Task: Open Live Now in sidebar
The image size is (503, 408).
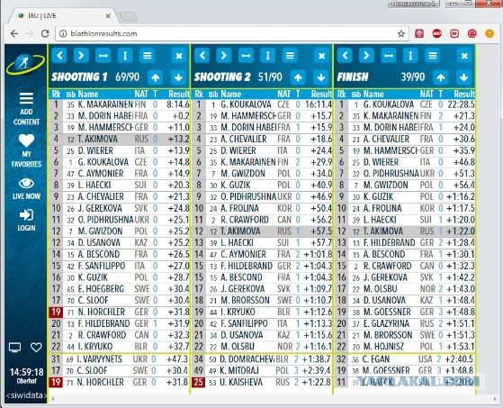Action: point(26,188)
